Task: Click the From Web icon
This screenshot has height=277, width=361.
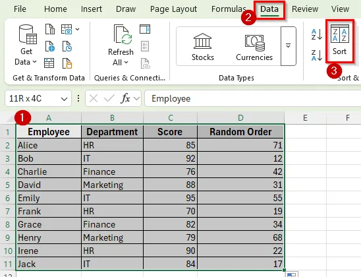Action: (x=50, y=46)
